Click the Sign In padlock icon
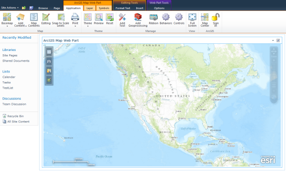The image size is (286, 173). pos(215,20)
